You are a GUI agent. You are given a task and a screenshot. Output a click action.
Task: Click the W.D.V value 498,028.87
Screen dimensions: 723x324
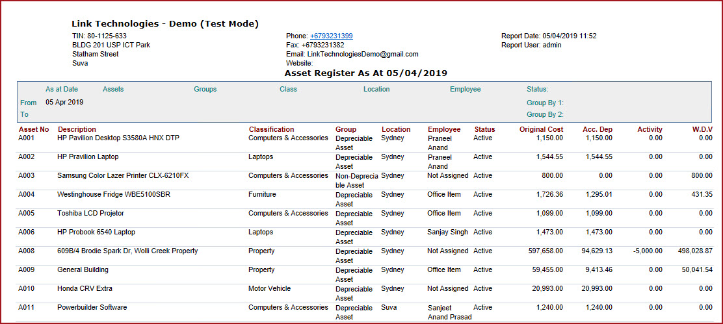pos(695,251)
